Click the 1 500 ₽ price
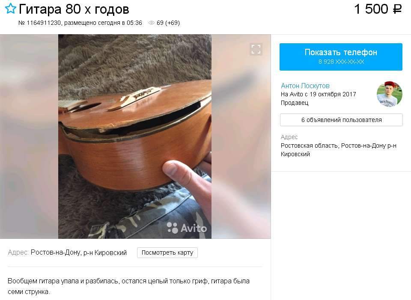Screen dimensions: 411x300 tap(378, 9)
